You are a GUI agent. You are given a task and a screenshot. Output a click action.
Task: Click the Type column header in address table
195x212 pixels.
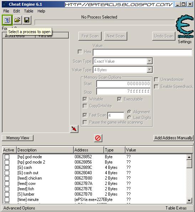pos(114,150)
